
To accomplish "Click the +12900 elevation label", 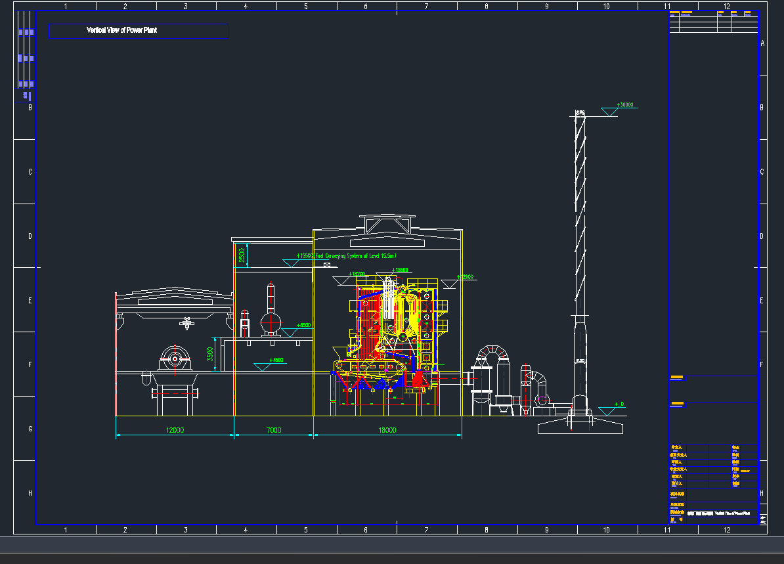I will click(465, 277).
